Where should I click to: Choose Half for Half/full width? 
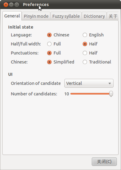[x=85, y=44]
